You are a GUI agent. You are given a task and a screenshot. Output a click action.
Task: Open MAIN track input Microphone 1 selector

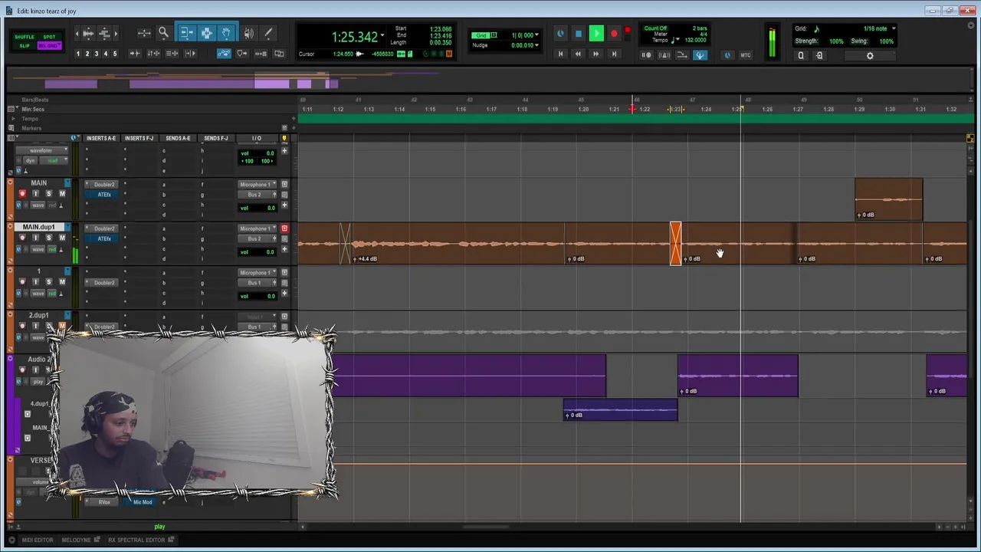pos(256,185)
